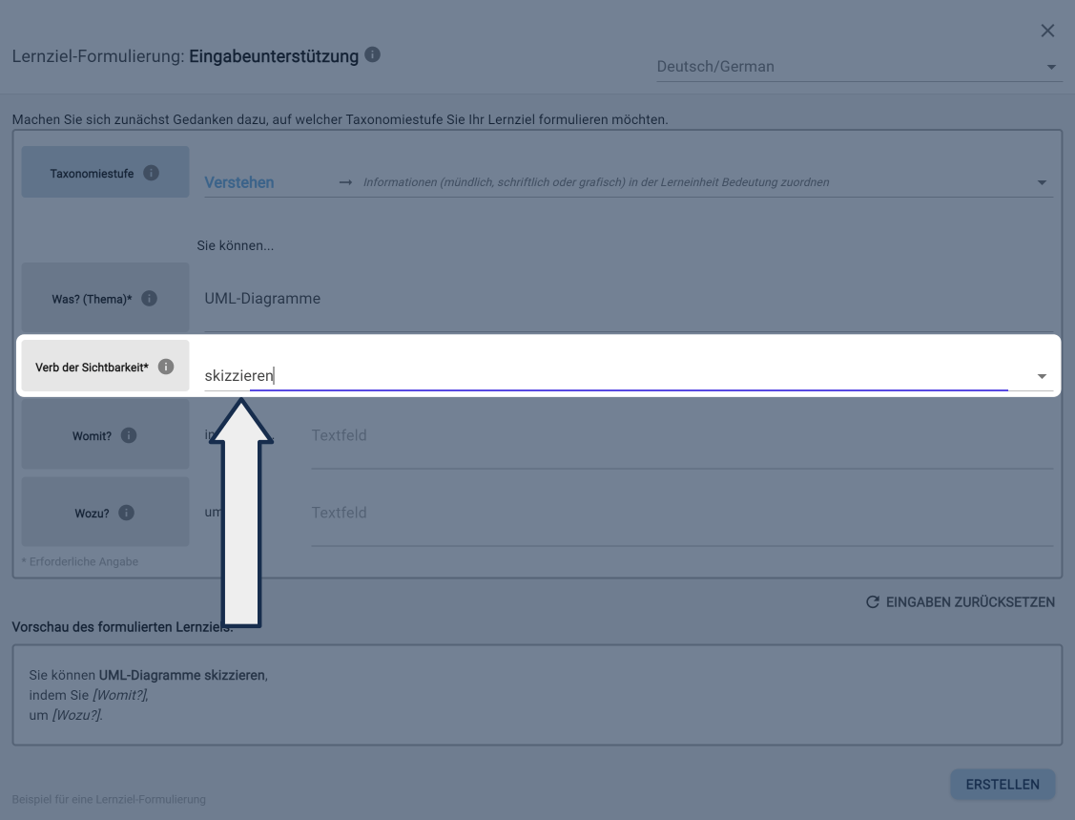1075x820 pixels.
Task: Expand the Taxonomiestufe dropdown arrow
Action: tap(1042, 182)
